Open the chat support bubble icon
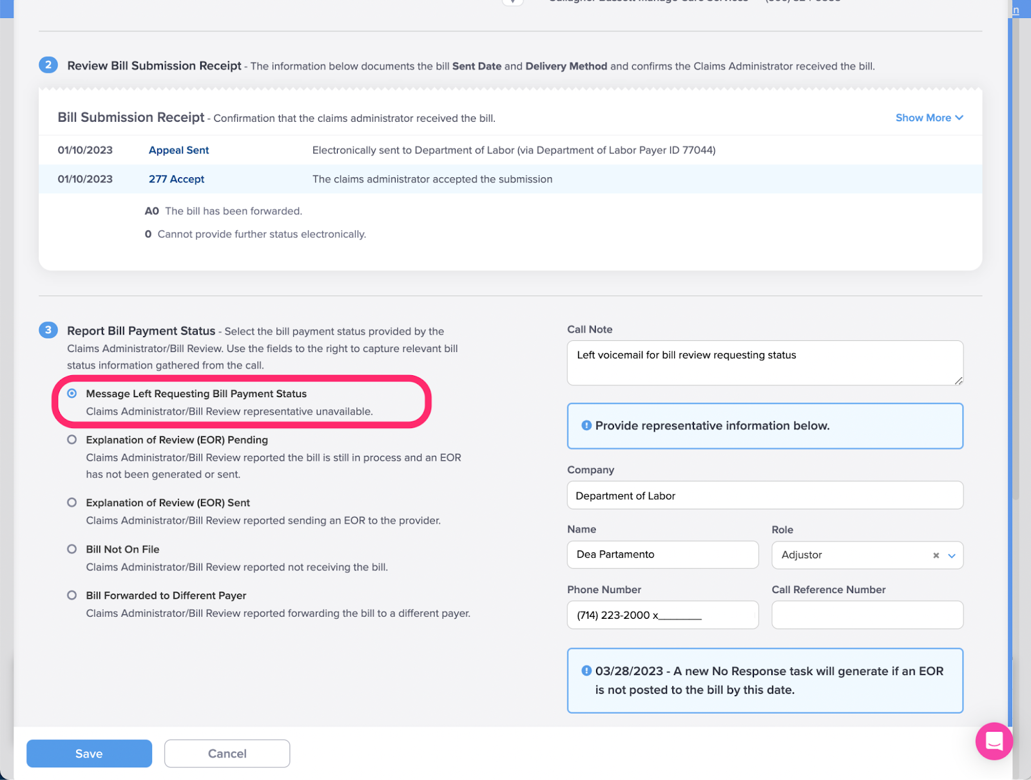This screenshot has width=1031, height=780. tap(994, 741)
